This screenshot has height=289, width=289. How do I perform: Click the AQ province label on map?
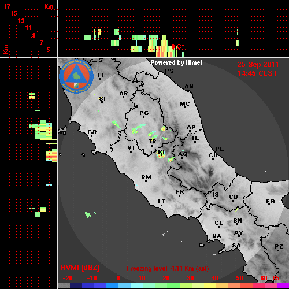coord(183,154)
